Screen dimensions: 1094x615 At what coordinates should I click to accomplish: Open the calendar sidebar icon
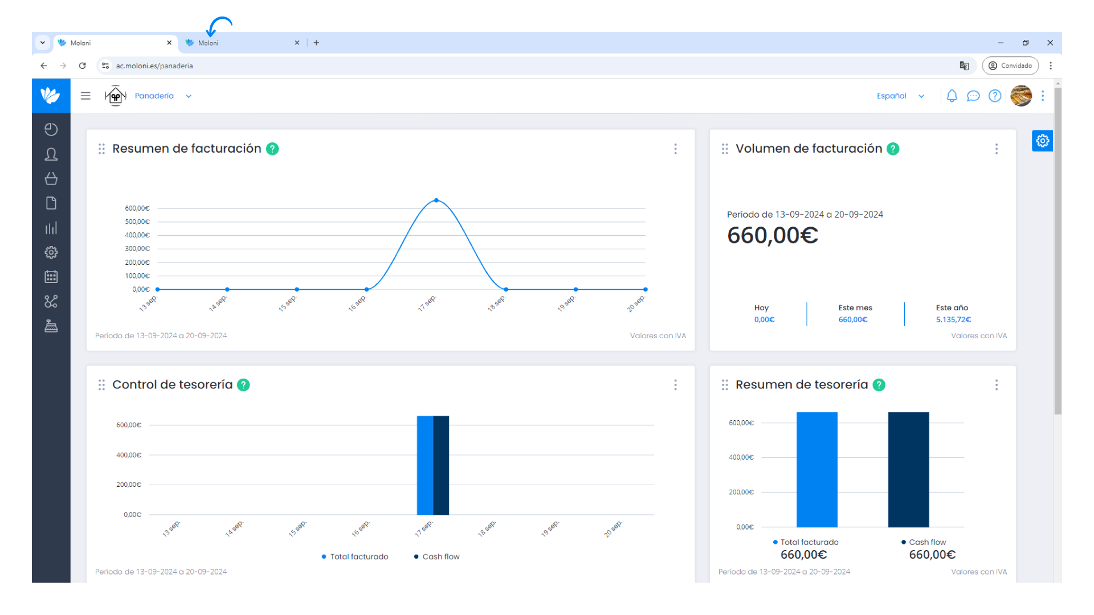click(51, 277)
